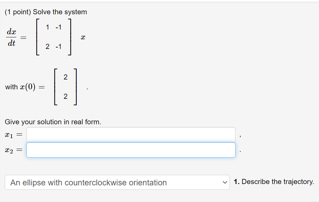This screenshot has width=319, height=202.
Task: Click the variable x beside the matrix
Action: 82,37
